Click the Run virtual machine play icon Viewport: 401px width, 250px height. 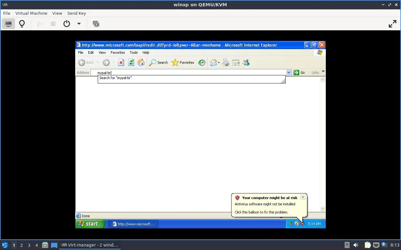pyautogui.click(x=39, y=24)
